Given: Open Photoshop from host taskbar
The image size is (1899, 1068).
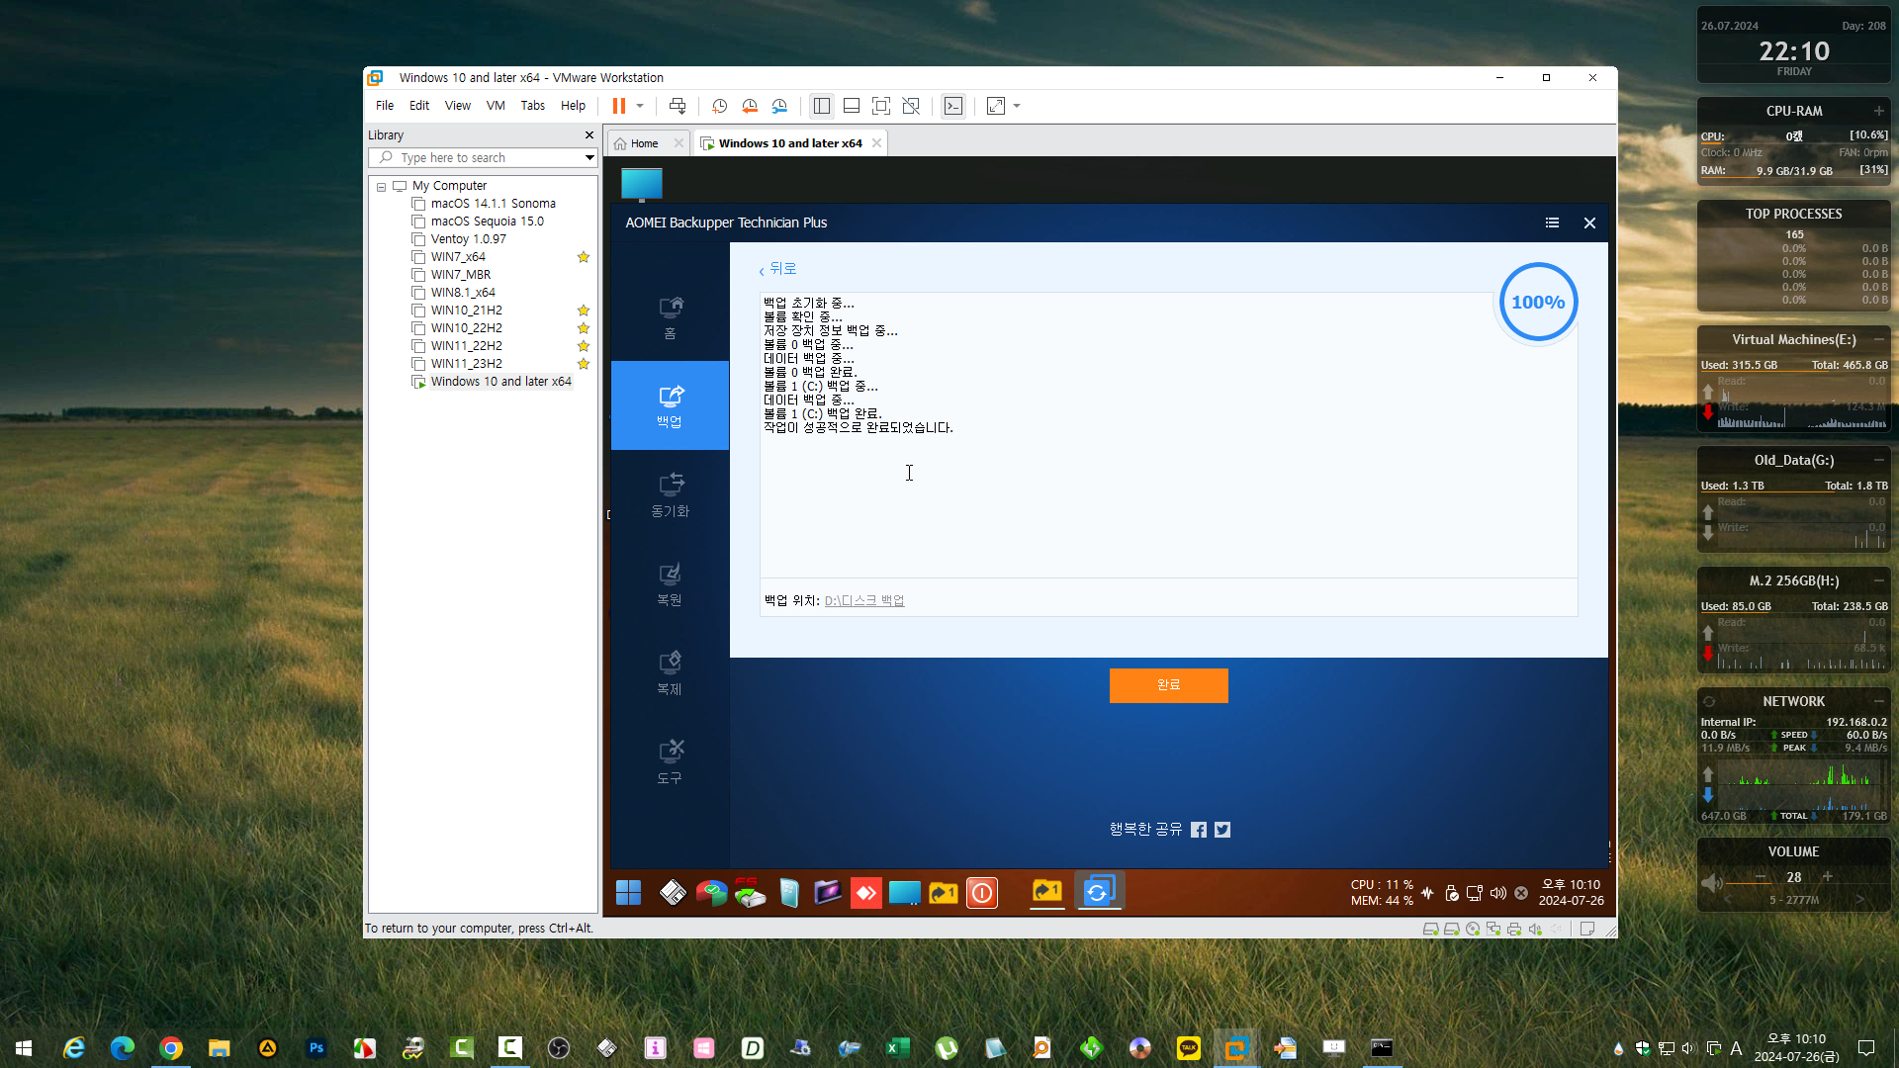Looking at the screenshot, I should pyautogui.click(x=316, y=1048).
